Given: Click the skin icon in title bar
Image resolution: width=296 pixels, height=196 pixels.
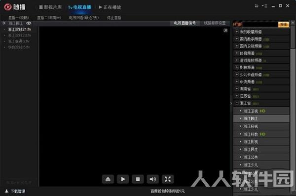Looking at the screenshot, I should pyautogui.click(x=257, y=6).
